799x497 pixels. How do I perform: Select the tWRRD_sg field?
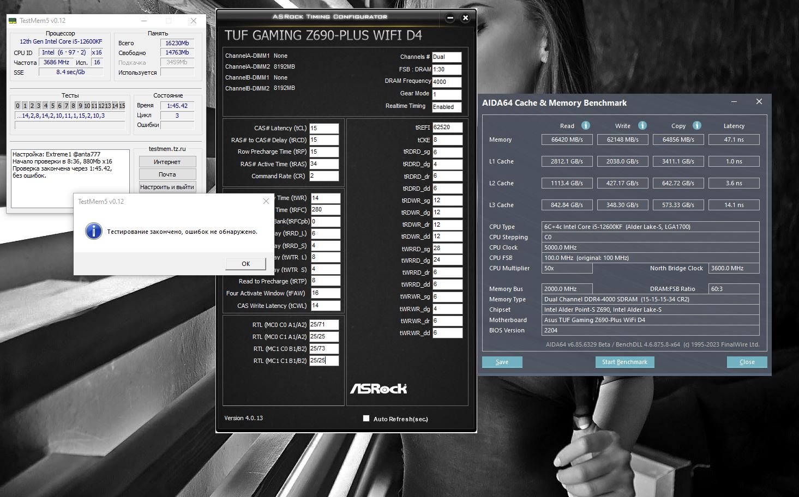click(448, 248)
